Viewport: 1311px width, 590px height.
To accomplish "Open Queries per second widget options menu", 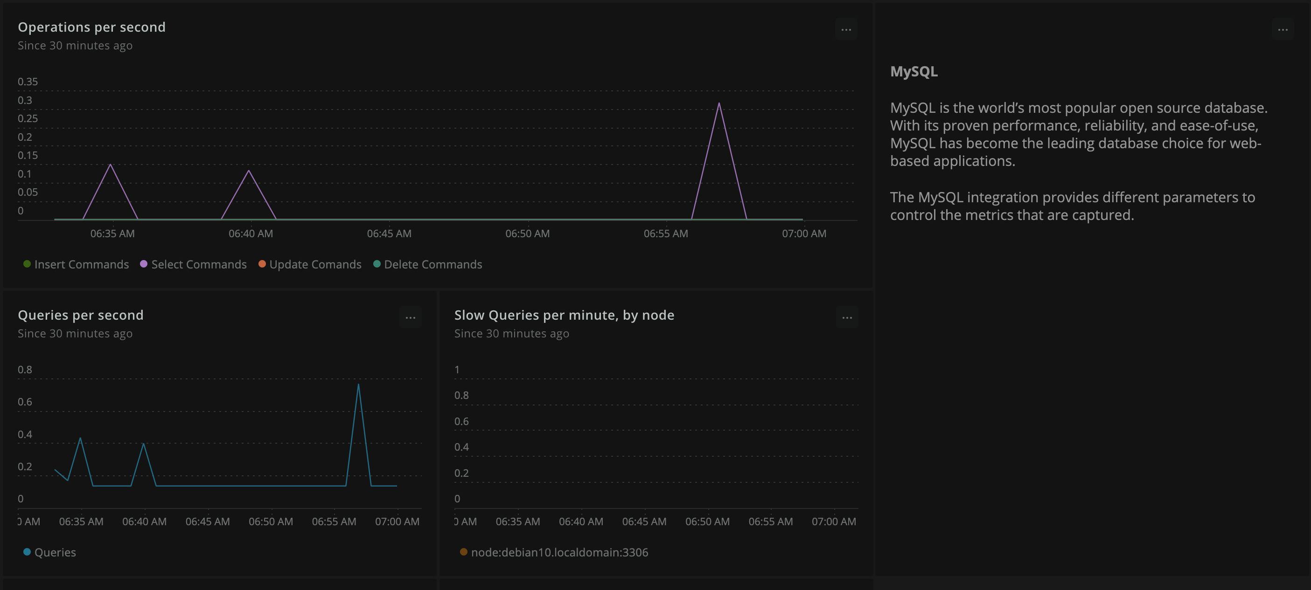I will [410, 318].
